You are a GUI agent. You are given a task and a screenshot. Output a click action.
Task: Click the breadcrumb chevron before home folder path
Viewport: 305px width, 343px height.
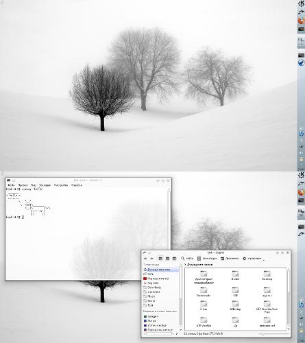[185, 265]
